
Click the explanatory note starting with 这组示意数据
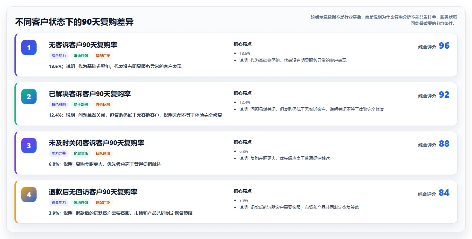click(x=384, y=20)
